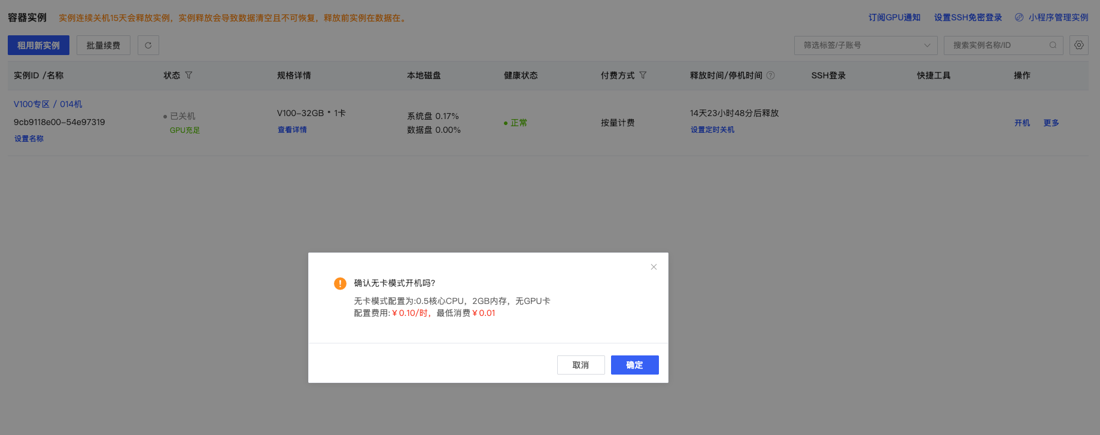The width and height of the screenshot is (1100, 435).
Task: Click the 实例ID /名称 column header
Action: pyautogui.click(x=39, y=75)
